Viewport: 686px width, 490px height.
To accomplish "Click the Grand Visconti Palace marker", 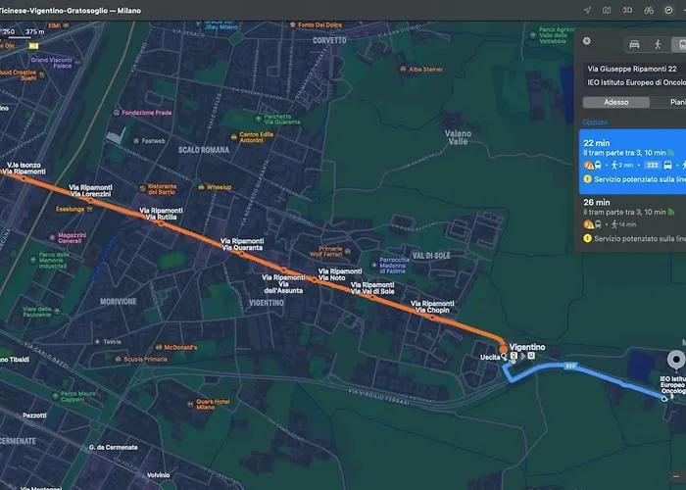I will click(x=77, y=63).
